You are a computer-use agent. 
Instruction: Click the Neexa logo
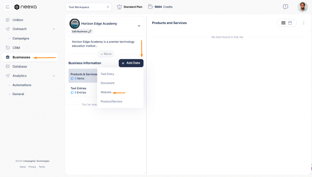click(x=26, y=7)
